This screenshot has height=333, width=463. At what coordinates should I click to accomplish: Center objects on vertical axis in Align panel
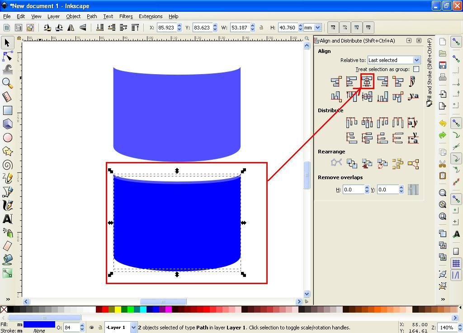click(366, 81)
